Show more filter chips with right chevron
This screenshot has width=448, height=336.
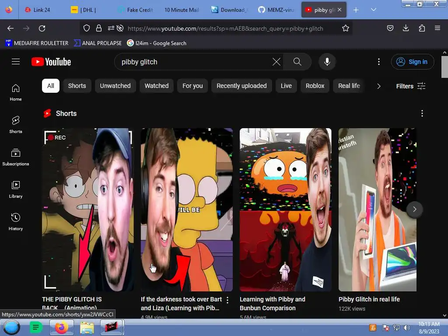tap(379, 86)
